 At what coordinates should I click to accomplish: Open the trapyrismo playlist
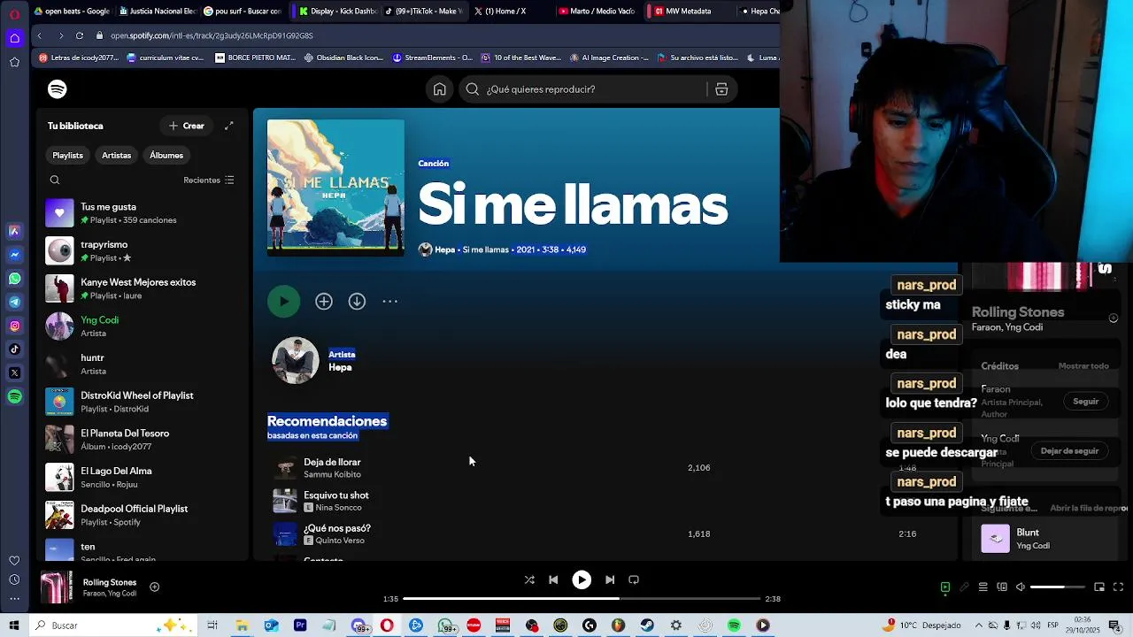(x=142, y=251)
